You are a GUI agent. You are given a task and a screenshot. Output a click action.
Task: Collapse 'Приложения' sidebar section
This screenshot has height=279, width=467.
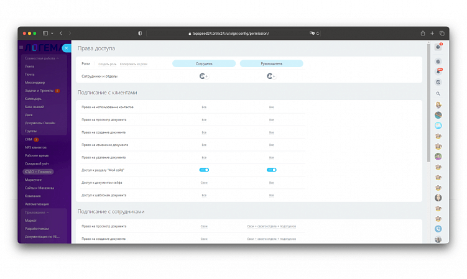[x=37, y=213]
